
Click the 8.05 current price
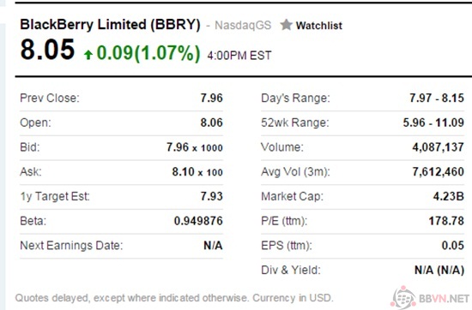[47, 50]
